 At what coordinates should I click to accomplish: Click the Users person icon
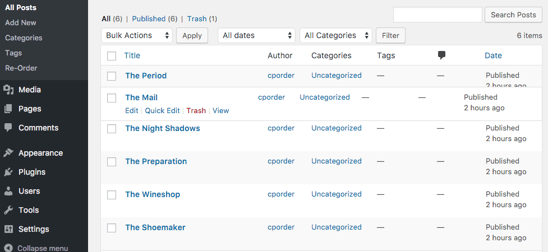pos(8,191)
